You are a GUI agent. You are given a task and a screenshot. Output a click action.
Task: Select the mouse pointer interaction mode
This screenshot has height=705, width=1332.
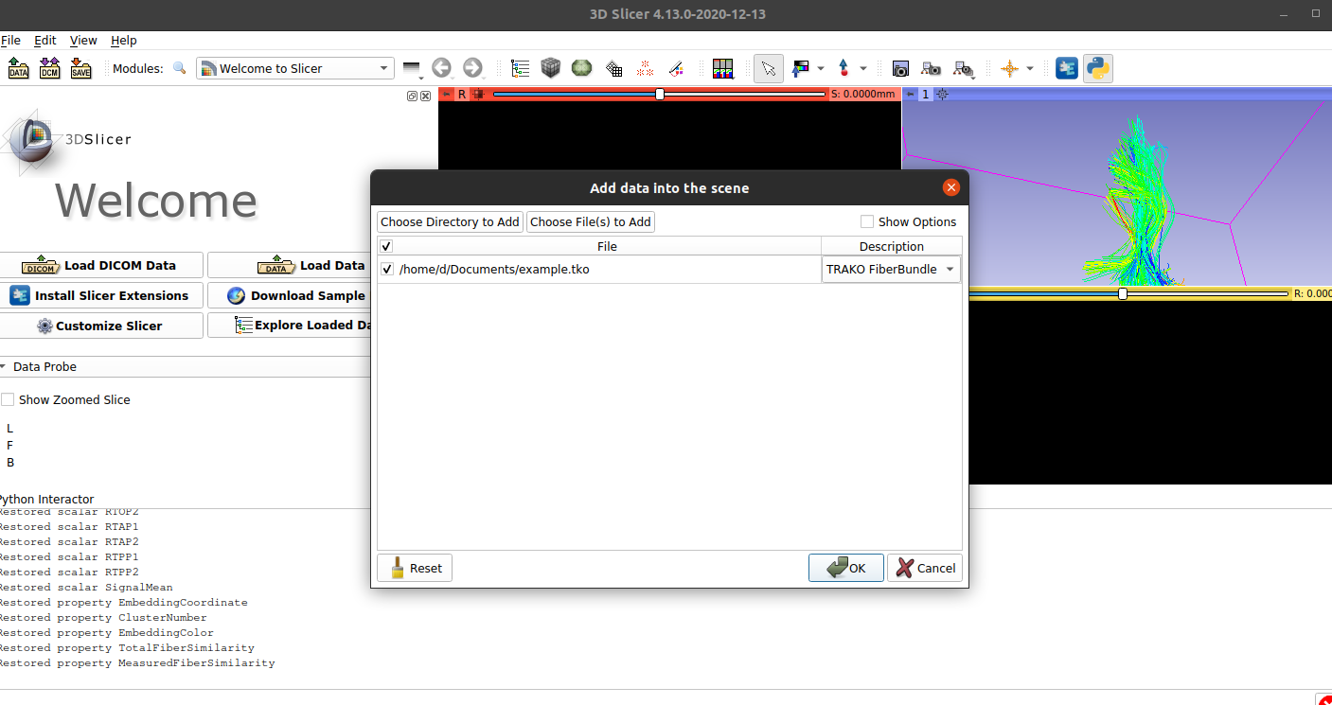click(769, 68)
